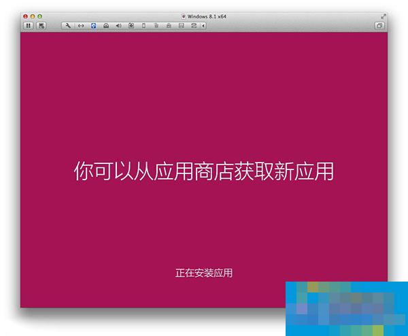Click the floppy disk device icon
Viewport: 408px width, 336px height.
tap(182, 25)
